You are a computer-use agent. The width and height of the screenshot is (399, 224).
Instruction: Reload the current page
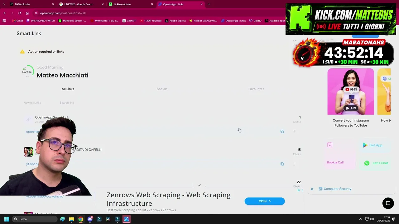(x=20, y=13)
